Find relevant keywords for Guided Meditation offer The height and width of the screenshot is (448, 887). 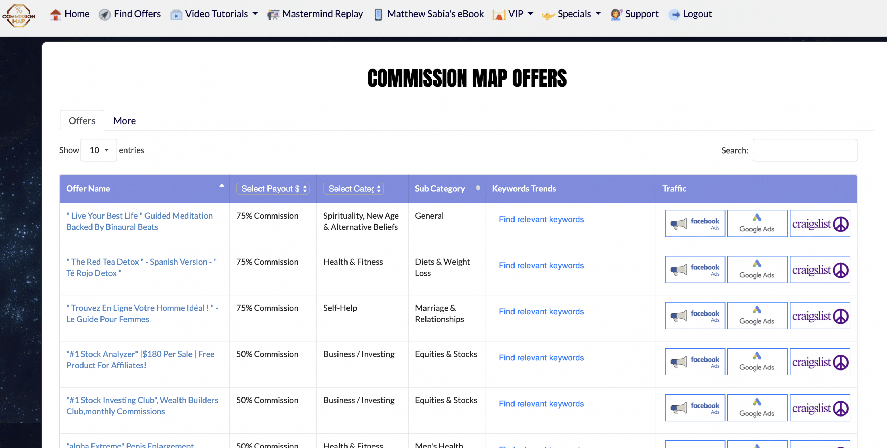click(541, 219)
